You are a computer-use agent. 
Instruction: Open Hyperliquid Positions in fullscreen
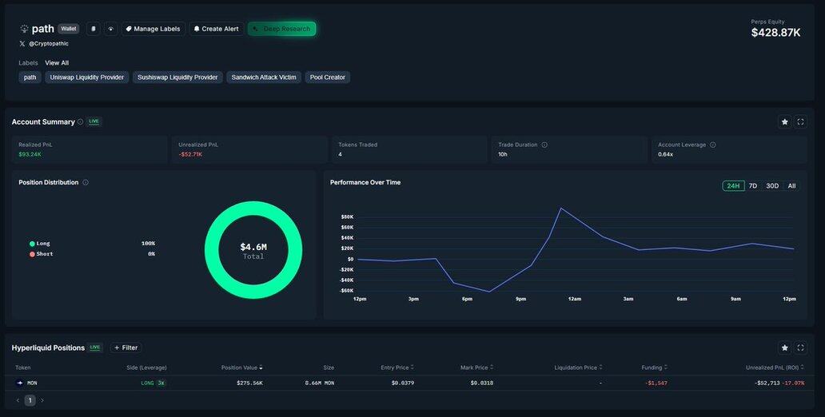point(800,348)
